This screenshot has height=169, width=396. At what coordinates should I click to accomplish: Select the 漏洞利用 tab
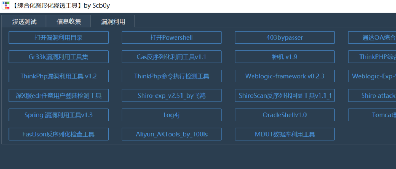[x=113, y=22]
